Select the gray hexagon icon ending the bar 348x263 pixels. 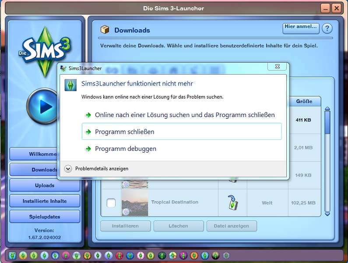click(226, 256)
